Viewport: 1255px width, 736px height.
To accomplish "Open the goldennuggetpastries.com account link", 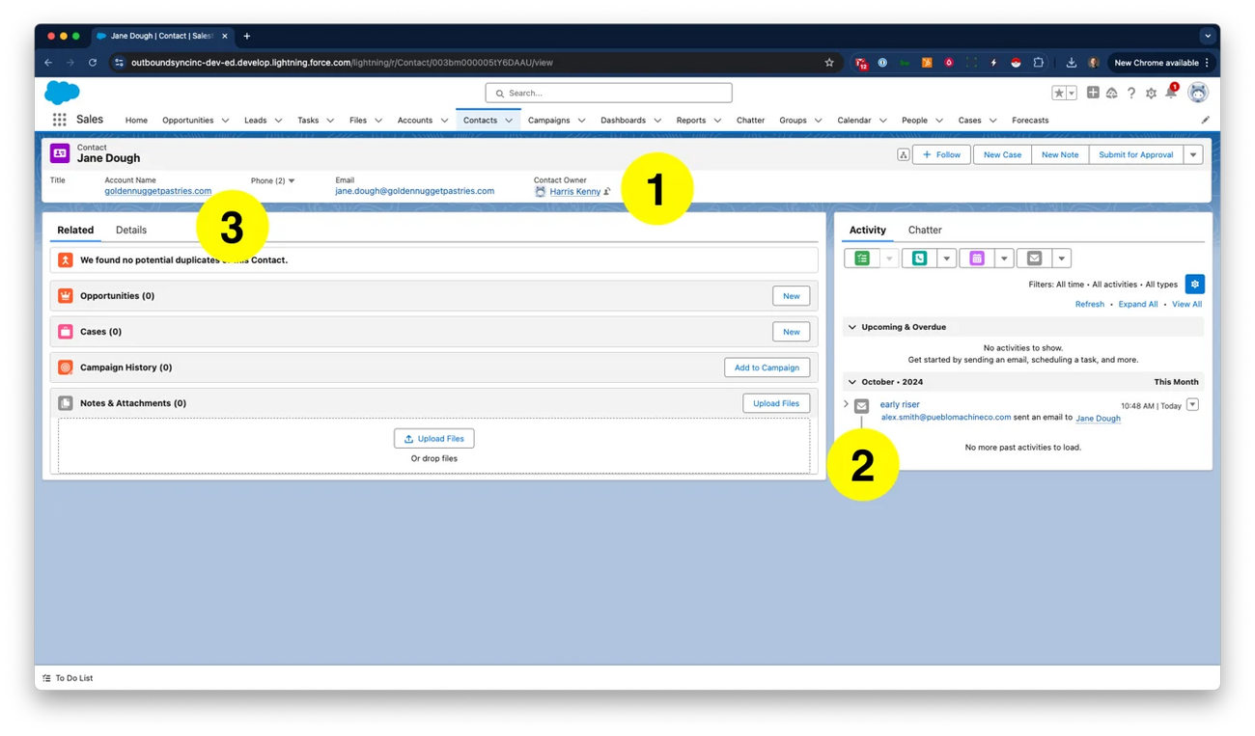I will pos(157,191).
